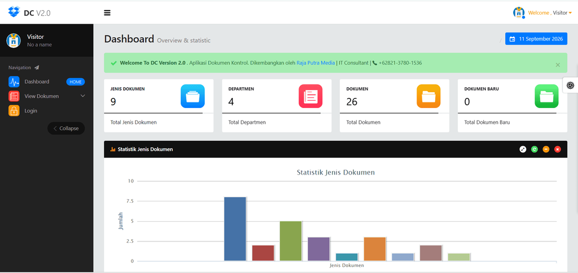Open the settings gear panel tab
This screenshot has width=578, height=273.
[570, 85]
